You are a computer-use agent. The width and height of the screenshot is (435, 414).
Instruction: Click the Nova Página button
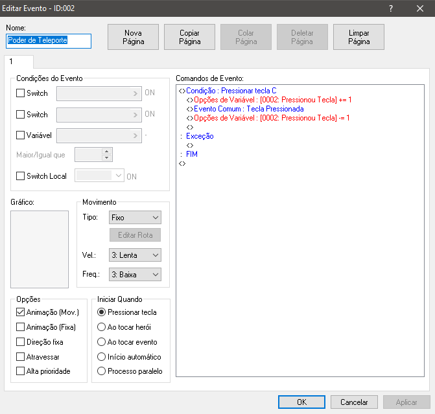(x=133, y=37)
